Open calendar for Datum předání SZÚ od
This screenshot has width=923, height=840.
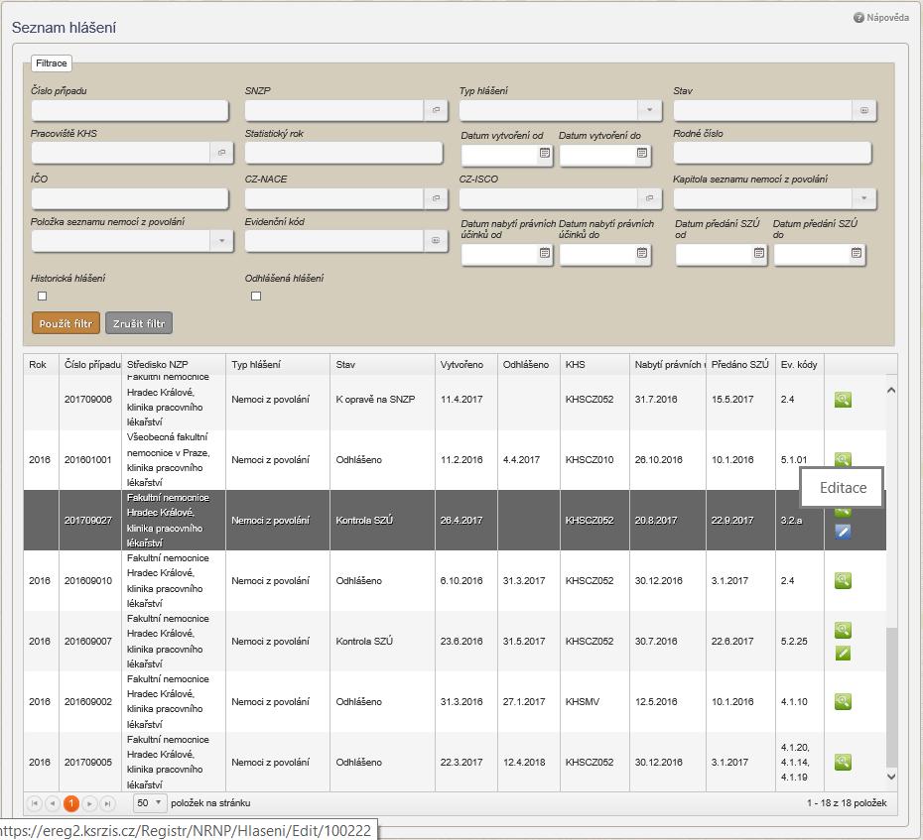(x=759, y=253)
